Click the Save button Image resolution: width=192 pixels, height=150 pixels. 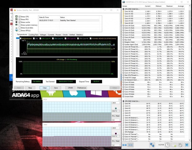click(x=56, y=88)
